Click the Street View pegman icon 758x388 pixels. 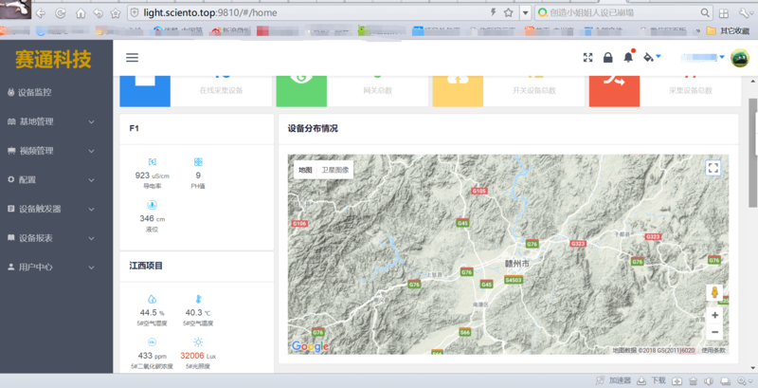click(x=713, y=292)
